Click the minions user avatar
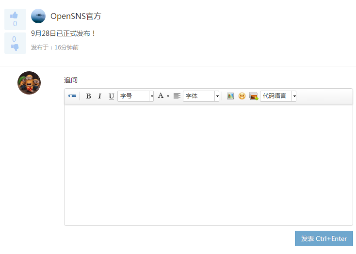356x254 pixels. (29, 83)
